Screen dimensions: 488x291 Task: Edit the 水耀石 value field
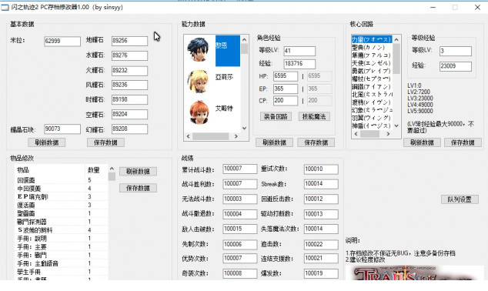click(x=129, y=55)
